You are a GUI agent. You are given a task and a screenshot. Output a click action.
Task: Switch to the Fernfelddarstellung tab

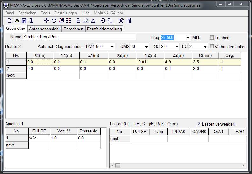tap(104, 29)
